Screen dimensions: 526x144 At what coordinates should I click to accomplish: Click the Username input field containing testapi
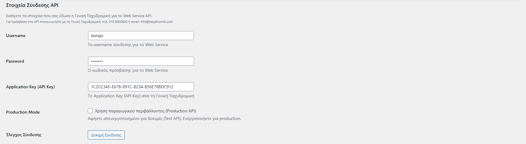tap(141, 36)
